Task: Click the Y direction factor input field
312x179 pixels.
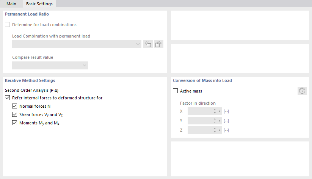Action: (x=200, y=121)
